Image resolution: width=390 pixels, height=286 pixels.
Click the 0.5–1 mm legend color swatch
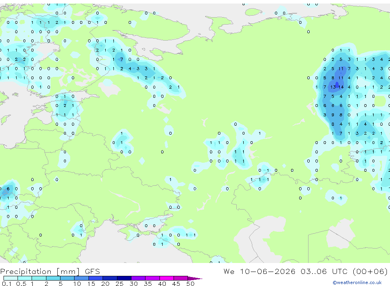(x=25, y=278)
